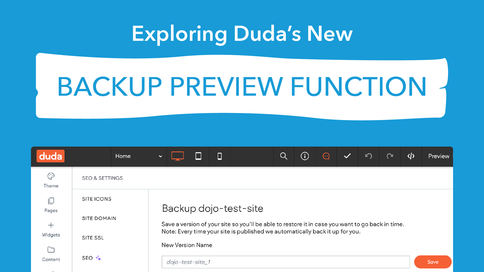Viewport: 484px width, 272px height.
Task: Click on Site Icons settings
Action: (97, 199)
